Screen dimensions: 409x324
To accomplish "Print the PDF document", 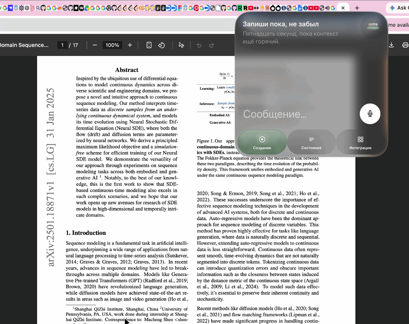I will point(405,45).
